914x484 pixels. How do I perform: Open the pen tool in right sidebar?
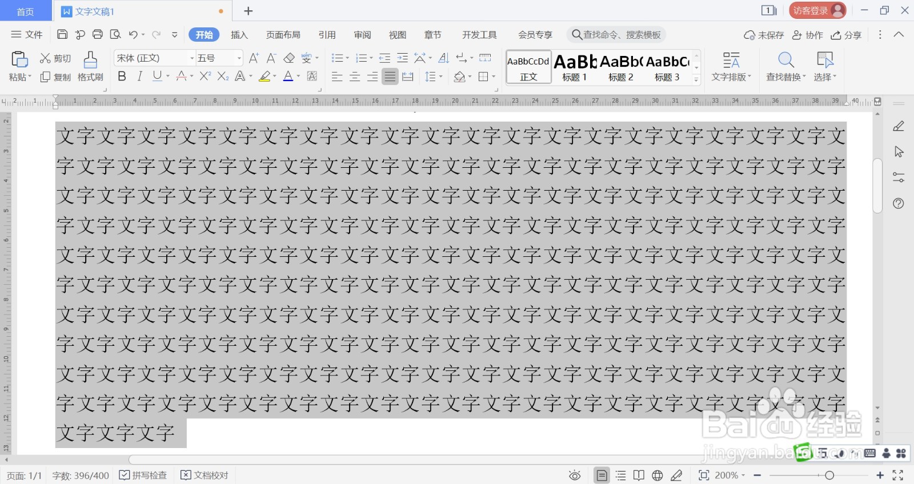[x=899, y=126]
